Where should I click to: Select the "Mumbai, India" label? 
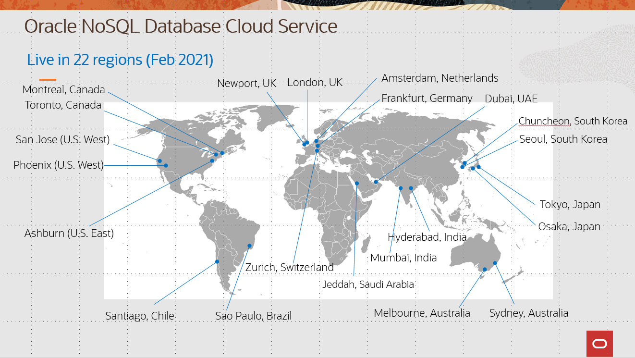(x=403, y=258)
